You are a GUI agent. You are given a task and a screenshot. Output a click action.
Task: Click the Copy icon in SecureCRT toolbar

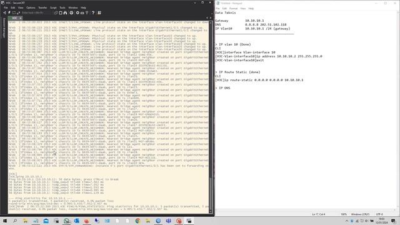56,12
